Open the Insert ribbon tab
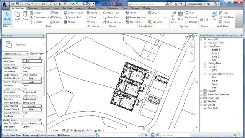 (56, 8)
